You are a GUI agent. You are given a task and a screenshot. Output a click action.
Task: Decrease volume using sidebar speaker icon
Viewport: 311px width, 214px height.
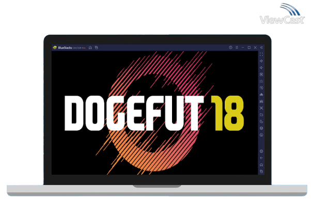pos(261,68)
